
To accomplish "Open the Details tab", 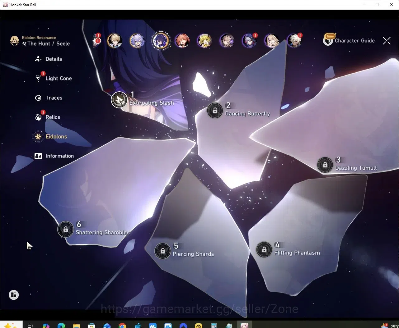I will (49, 59).
